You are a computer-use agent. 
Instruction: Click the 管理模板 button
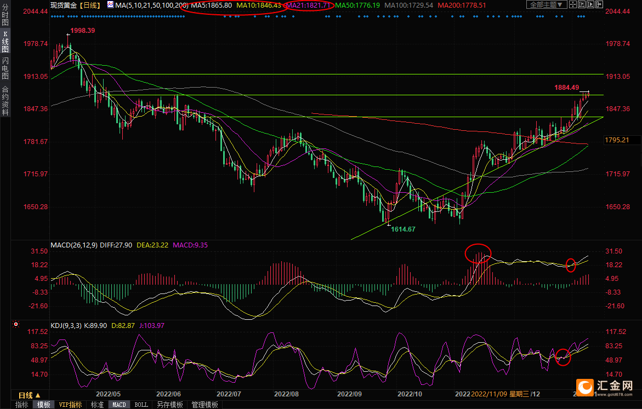point(204,405)
